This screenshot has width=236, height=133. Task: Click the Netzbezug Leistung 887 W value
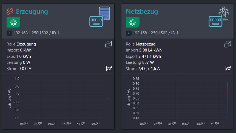pyautogui.click(x=148, y=62)
